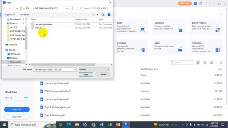Open Toys & Hobbies.pdf from recent list
This screenshot has width=228, height=128.
coord(55,115)
